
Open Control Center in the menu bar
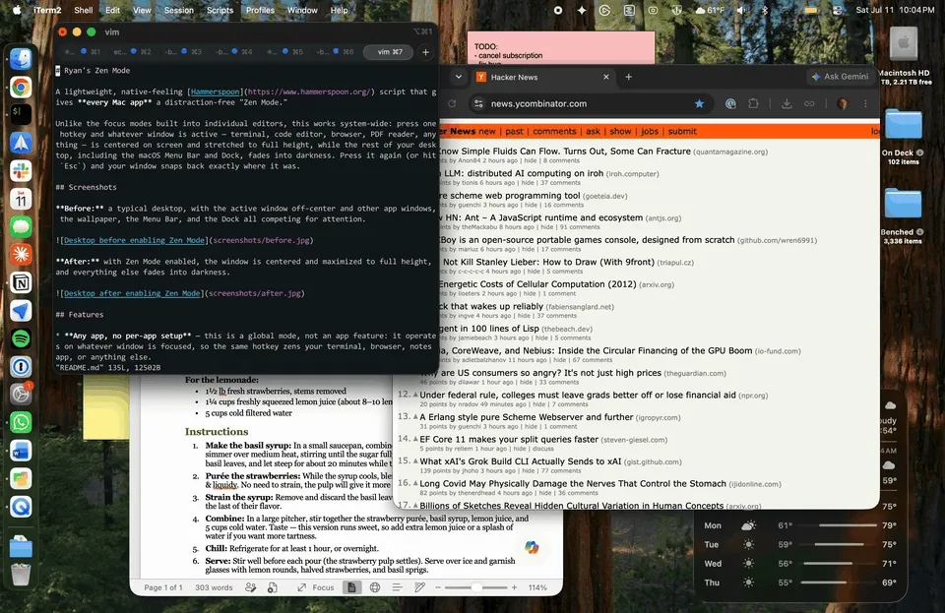click(x=838, y=10)
